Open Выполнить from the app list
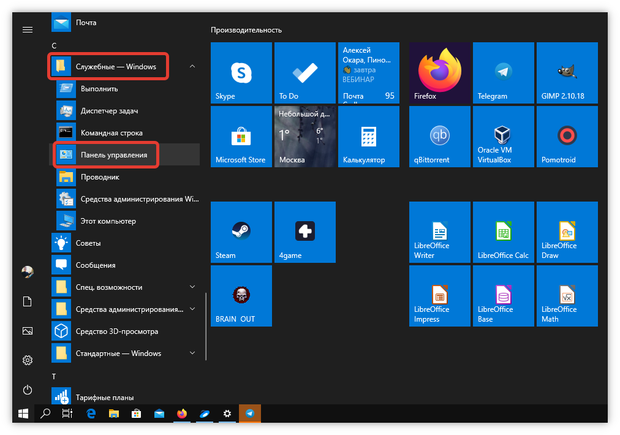Image resolution: width=620 pixels, height=435 pixels. (126, 89)
